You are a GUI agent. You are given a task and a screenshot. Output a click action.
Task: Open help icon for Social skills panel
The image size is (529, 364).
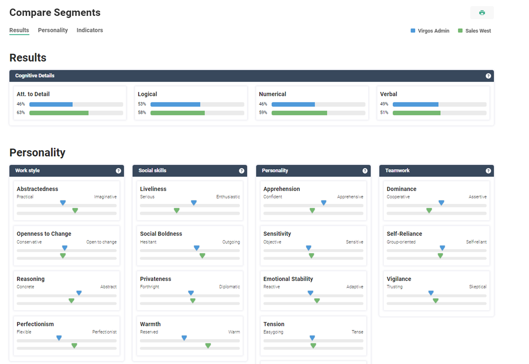point(242,171)
